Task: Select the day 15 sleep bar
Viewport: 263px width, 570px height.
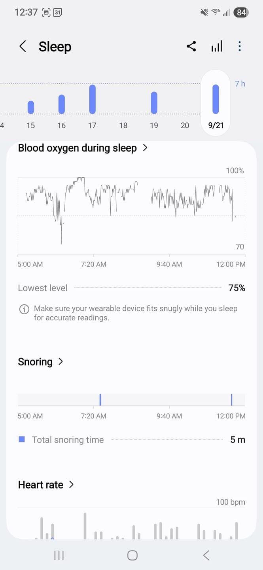Action: click(31, 107)
